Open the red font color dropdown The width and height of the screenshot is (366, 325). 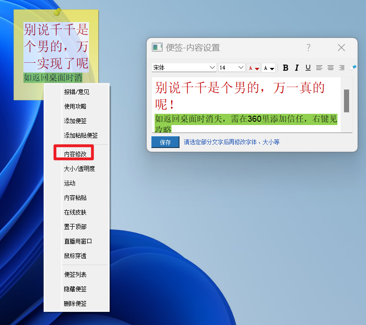(254, 68)
